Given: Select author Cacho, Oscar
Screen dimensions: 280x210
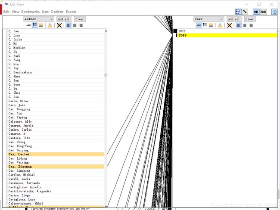Looking at the screenshot, I should 56,101.
